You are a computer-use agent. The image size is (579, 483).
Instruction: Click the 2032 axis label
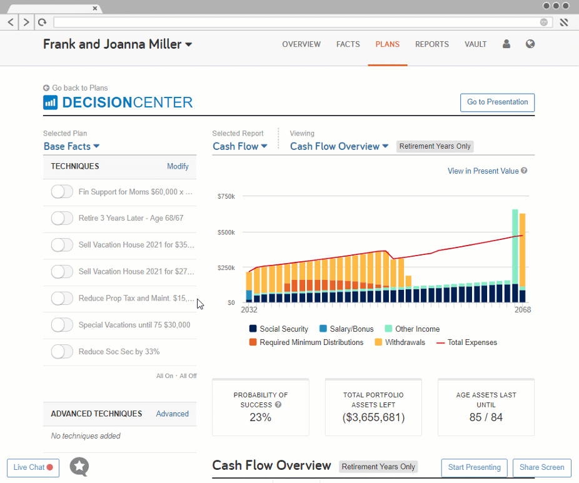coord(249,309)
